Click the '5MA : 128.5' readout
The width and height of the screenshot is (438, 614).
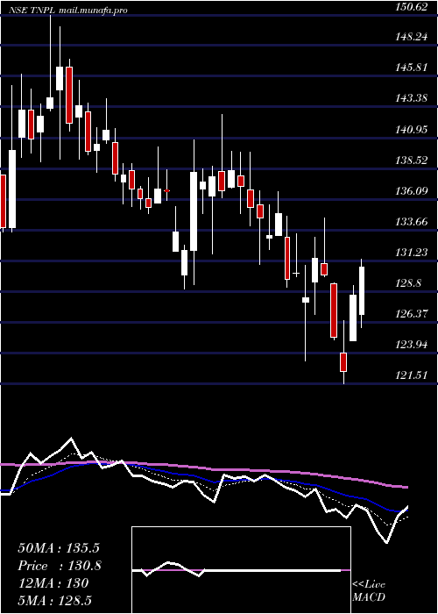click(54, 601)
